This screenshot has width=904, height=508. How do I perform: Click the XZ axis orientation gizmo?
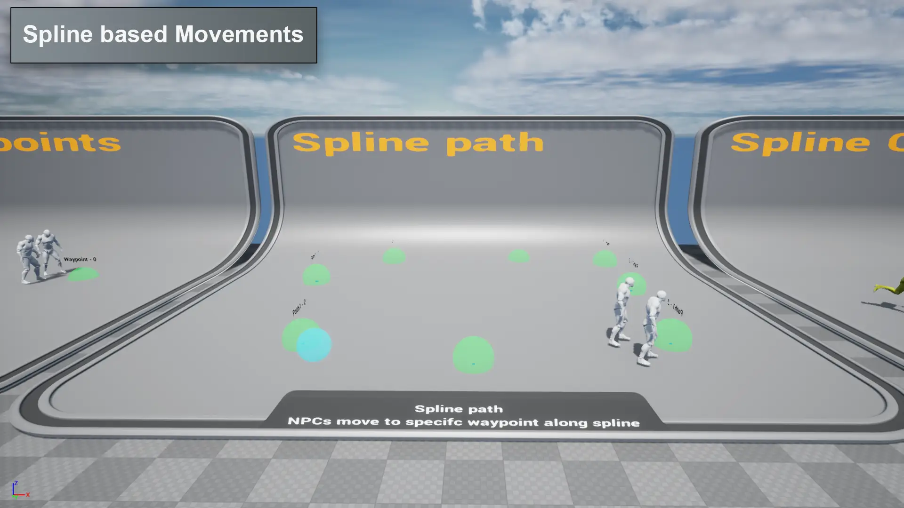coord(21,490)
